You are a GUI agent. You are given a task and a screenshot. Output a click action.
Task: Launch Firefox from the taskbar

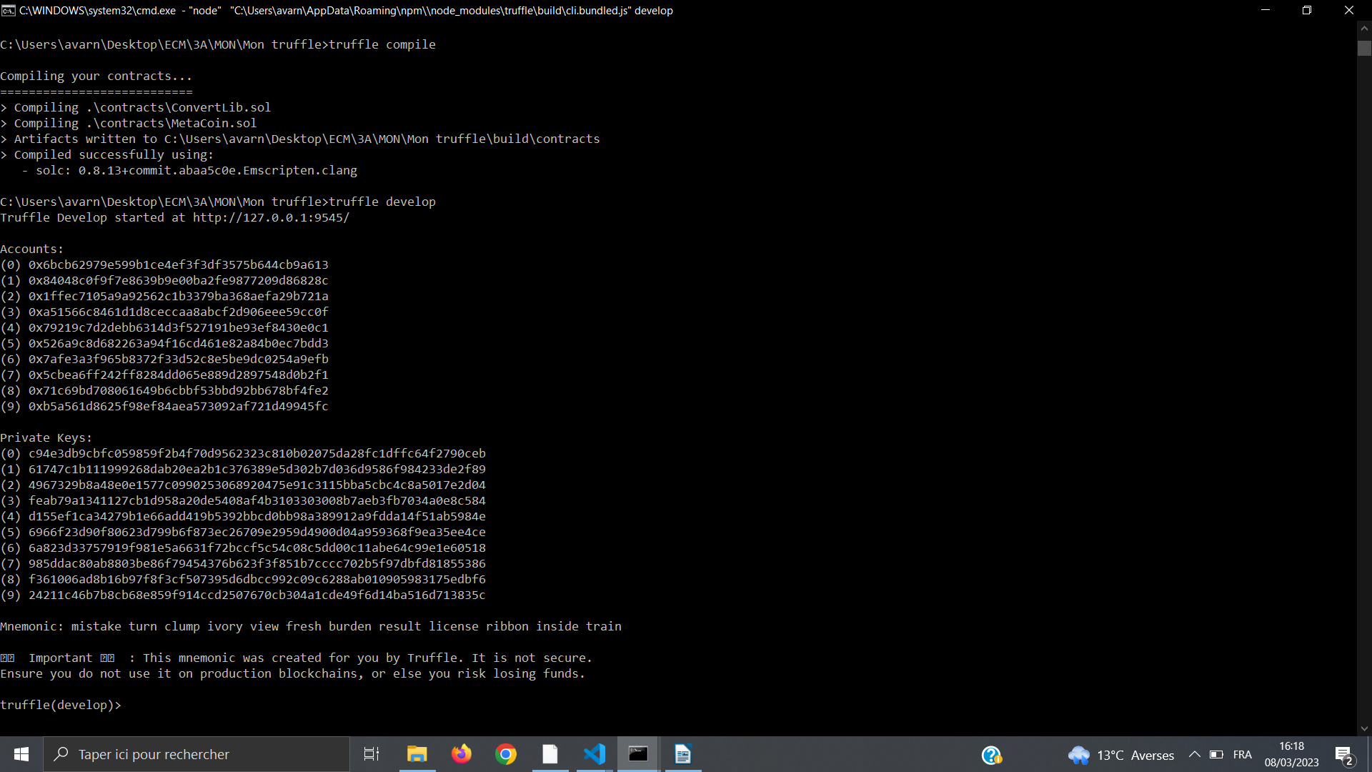click(x=462, y=754)
